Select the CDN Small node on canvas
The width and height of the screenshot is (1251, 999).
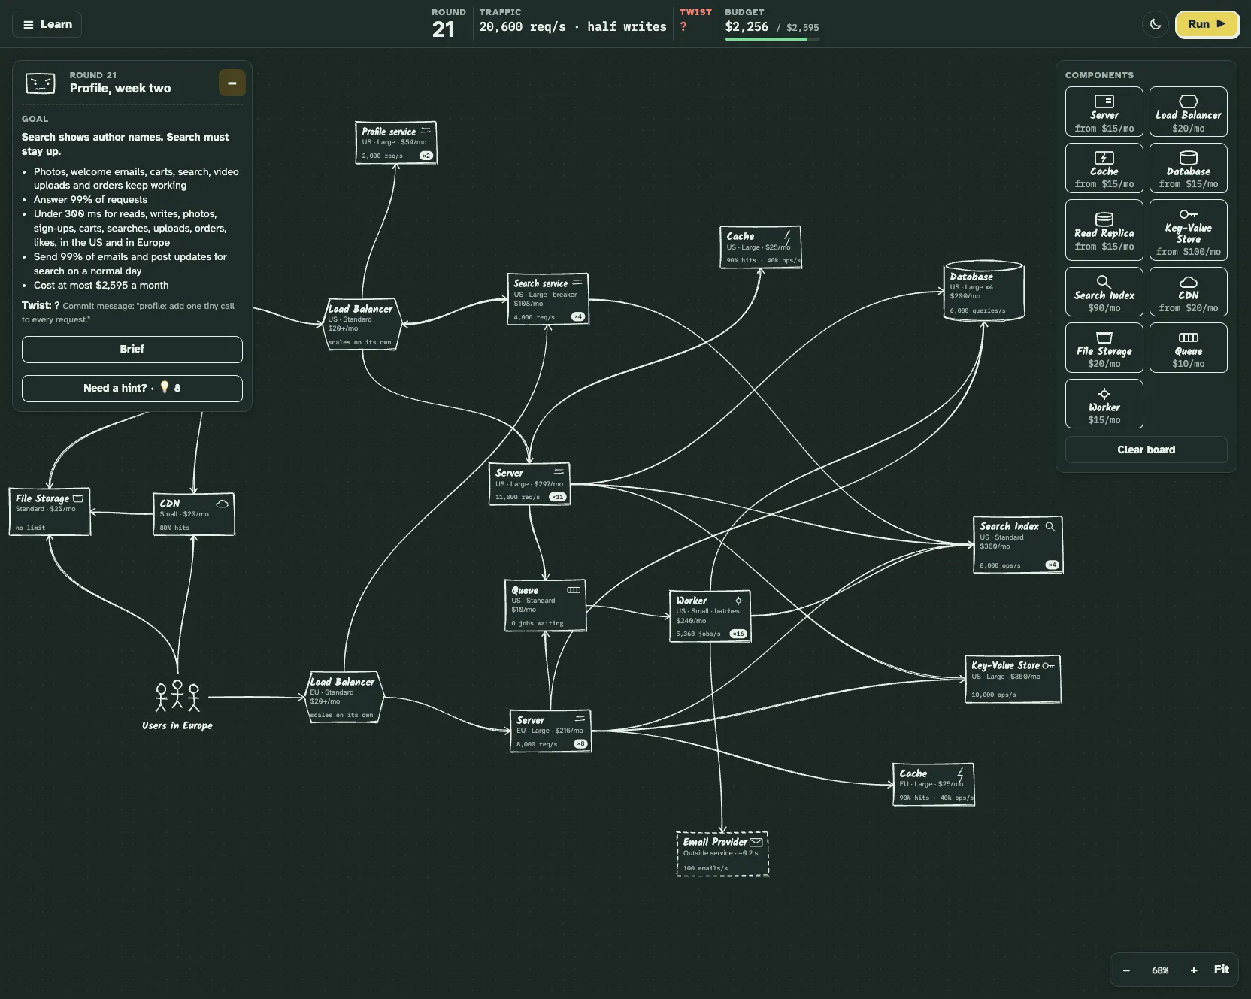(x=194, y=514)
